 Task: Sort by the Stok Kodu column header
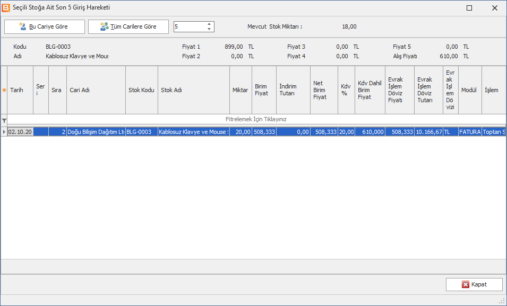[142, 90]
